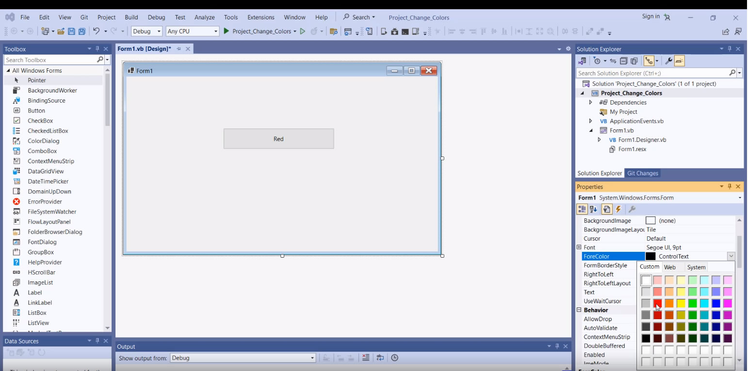The width and height of the screenshot is (748, 371).
Task: Toggle word wrap in Output window
Action: click(x=380, y=358)
